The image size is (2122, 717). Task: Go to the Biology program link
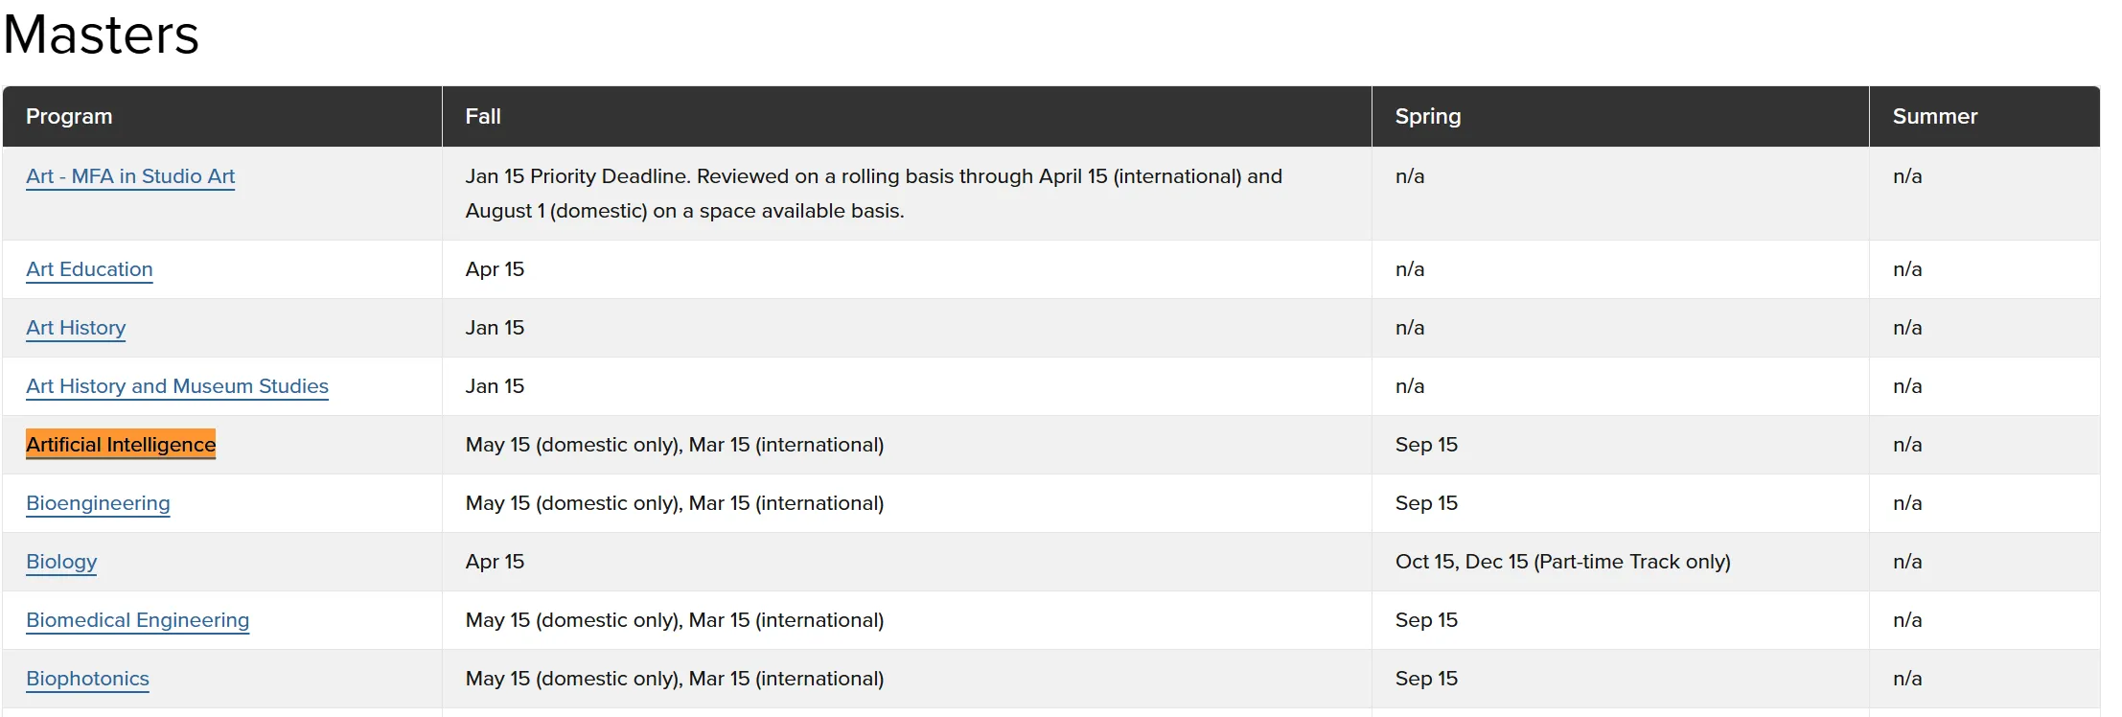[x=61, y=562]
